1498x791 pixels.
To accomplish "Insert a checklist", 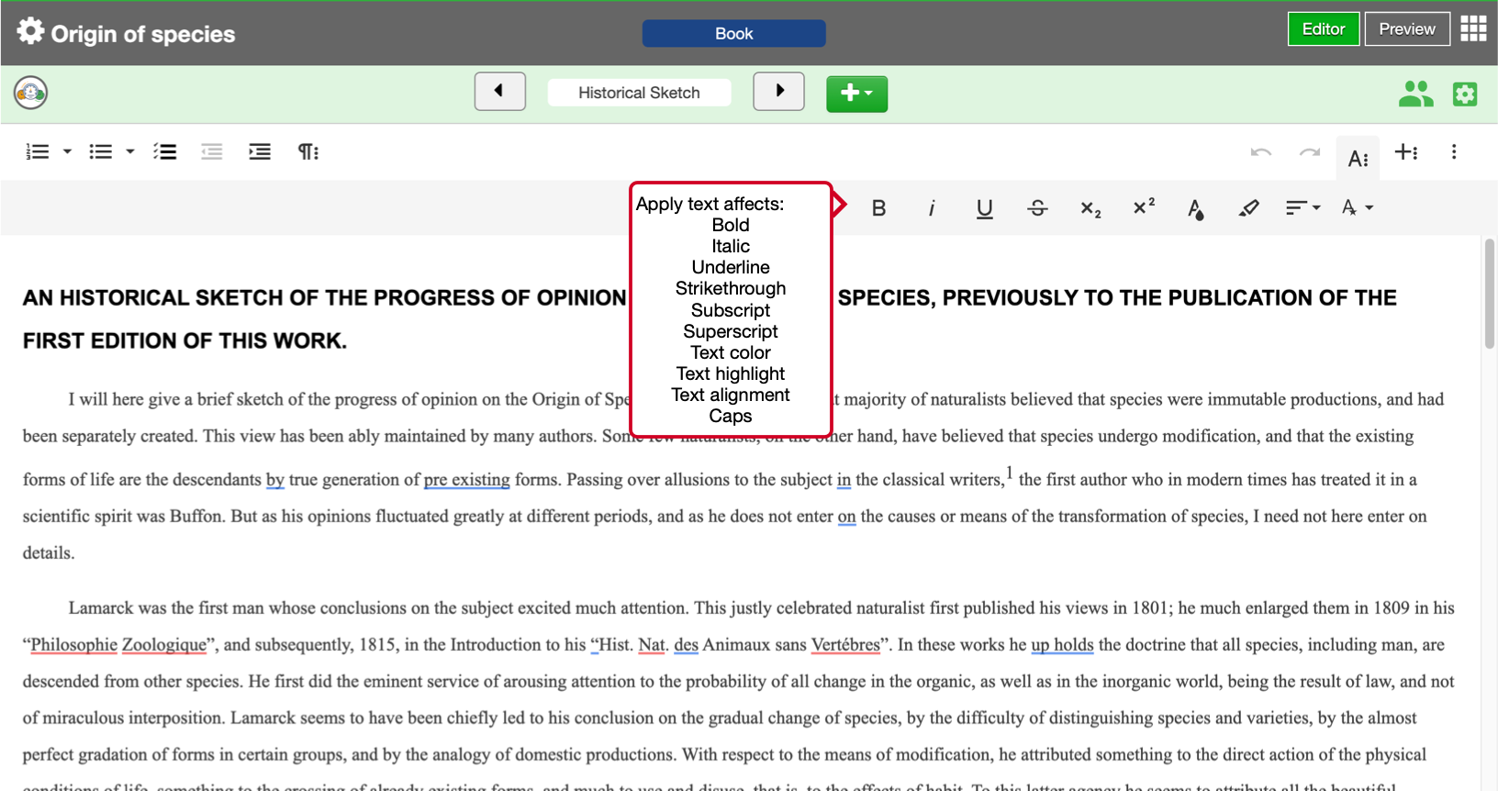I will point(165,152).
